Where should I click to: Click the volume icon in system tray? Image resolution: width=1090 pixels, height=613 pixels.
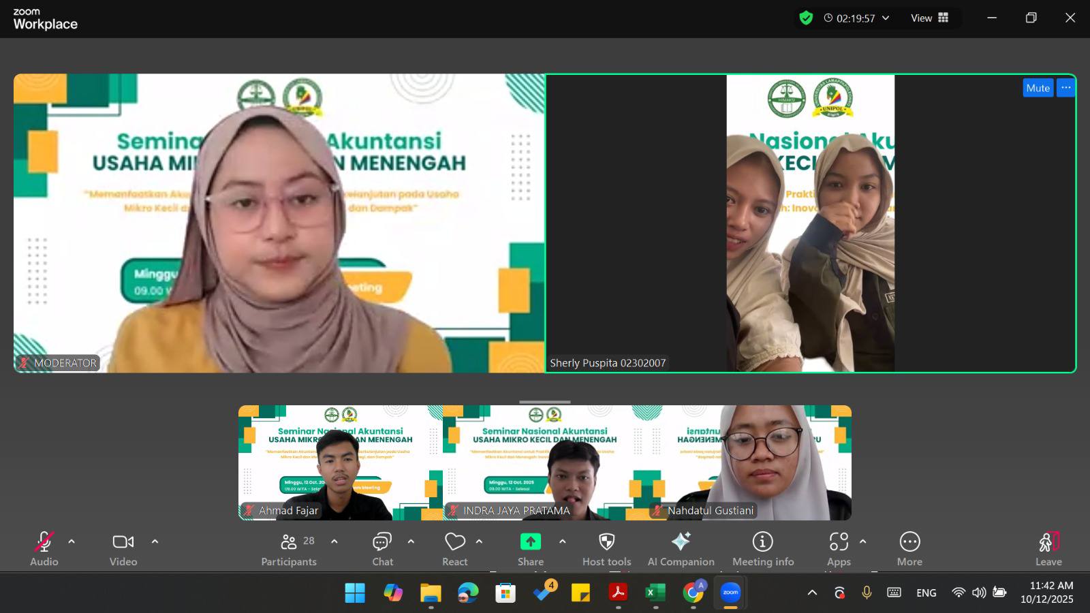(x=979, y=593)
